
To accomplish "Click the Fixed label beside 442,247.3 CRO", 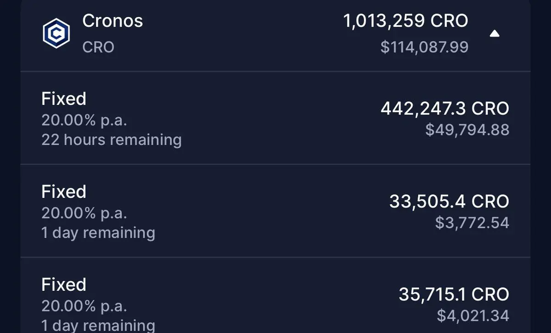I will point(64,98).
